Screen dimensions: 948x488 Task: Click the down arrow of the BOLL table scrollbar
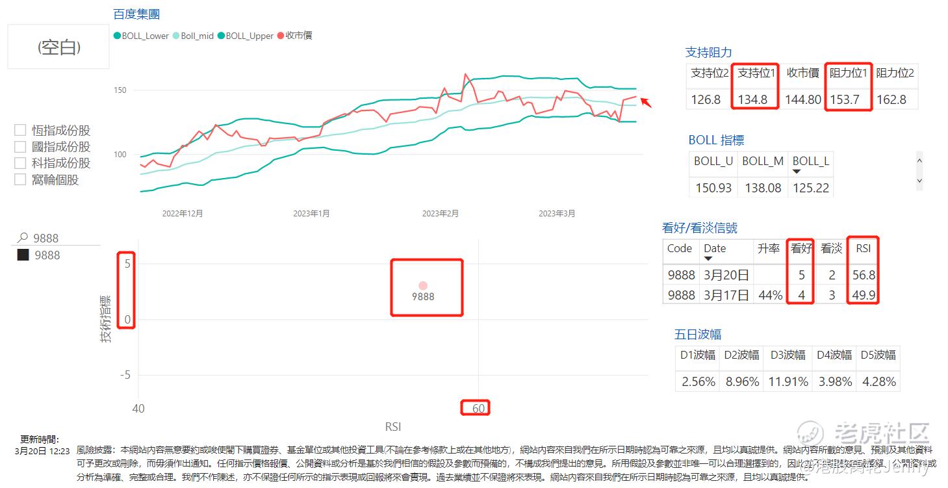[x=919, y=181]
